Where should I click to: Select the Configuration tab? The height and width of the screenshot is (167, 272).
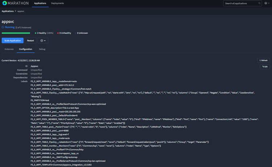coord(25,49)
